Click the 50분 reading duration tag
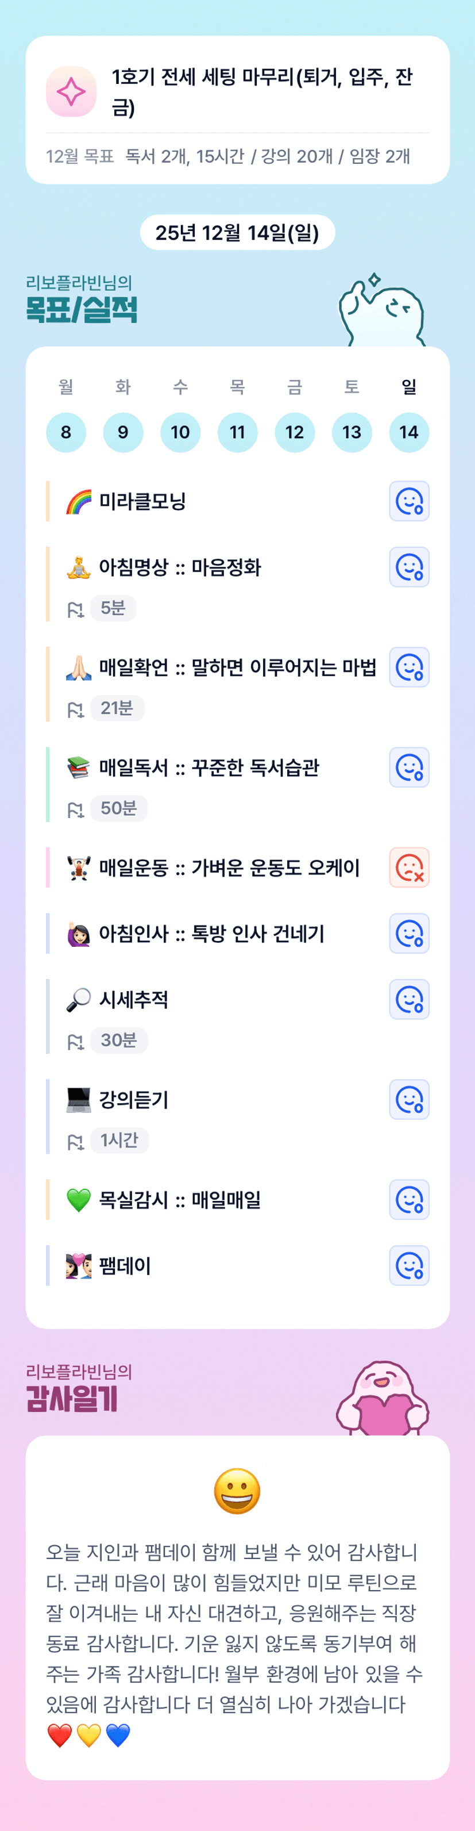Image resolution: width=475 pixels, height=1831 pixels. (x=118, y=808)
